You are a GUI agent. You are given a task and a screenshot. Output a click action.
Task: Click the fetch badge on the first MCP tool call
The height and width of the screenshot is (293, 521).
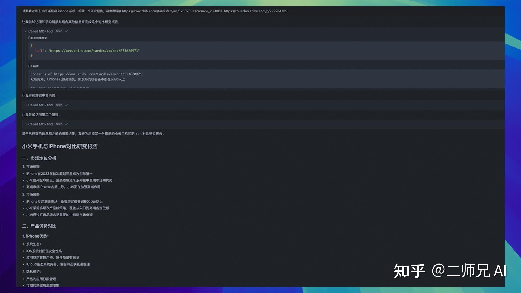tap(59, 31)
